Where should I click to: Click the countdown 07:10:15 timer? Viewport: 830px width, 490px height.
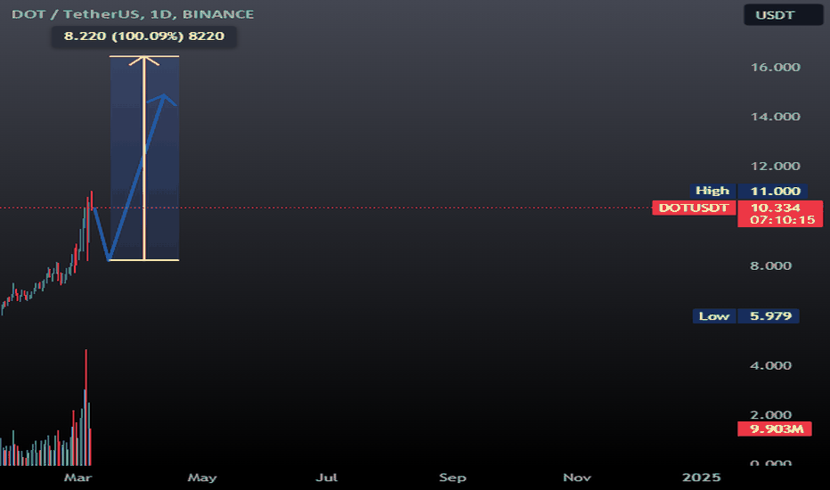[783, 220]
